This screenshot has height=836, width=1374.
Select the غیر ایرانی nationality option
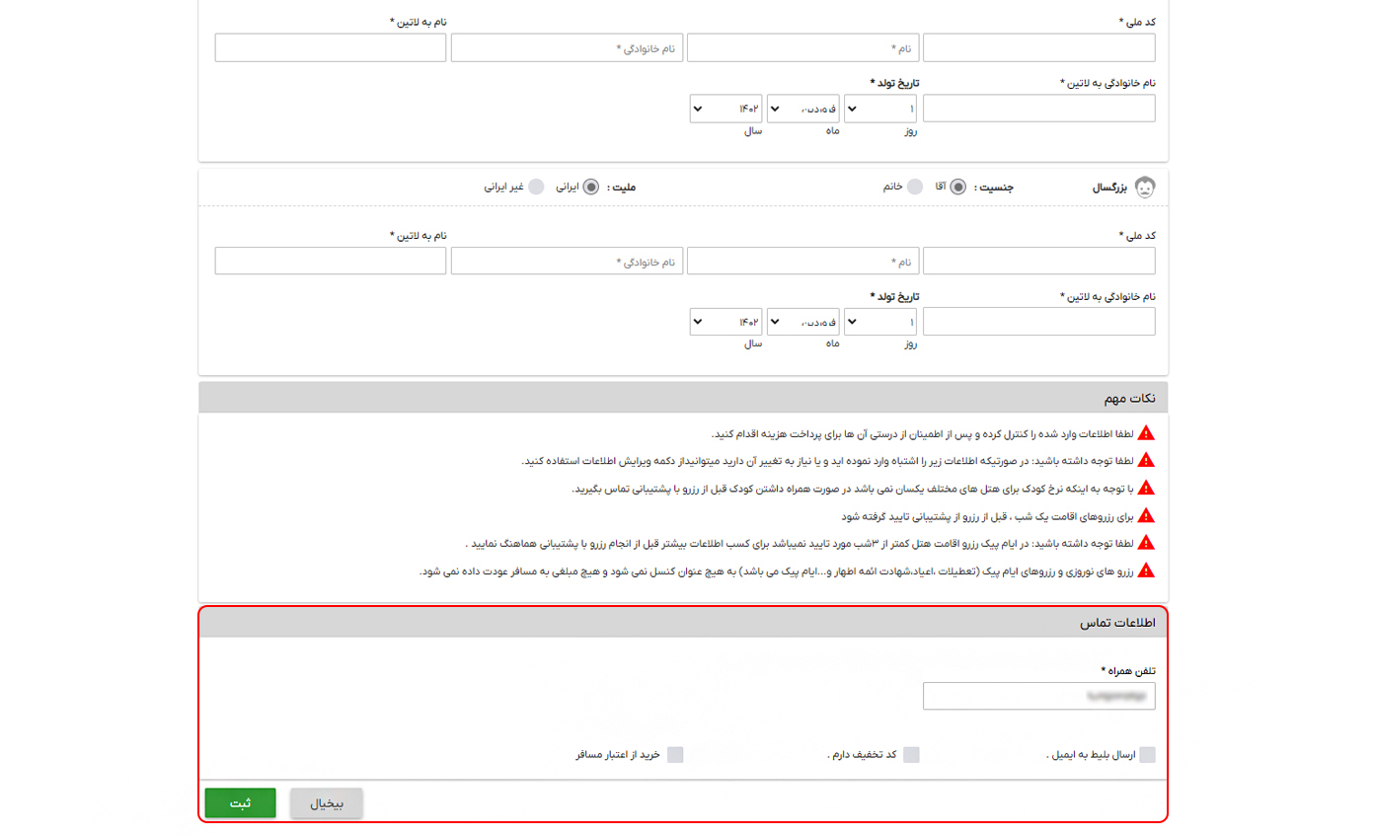pyautogui.click(x=537, y=186)
